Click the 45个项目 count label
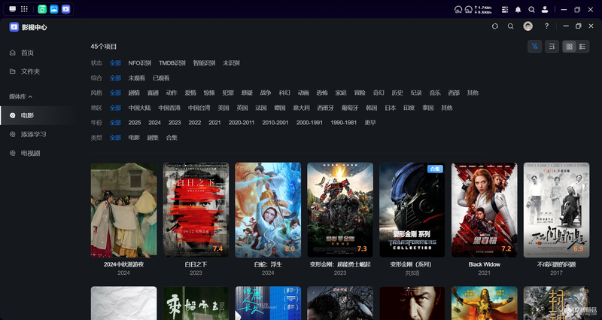Image resolution: width=602 pixels, height=320 pixels. 104,47
